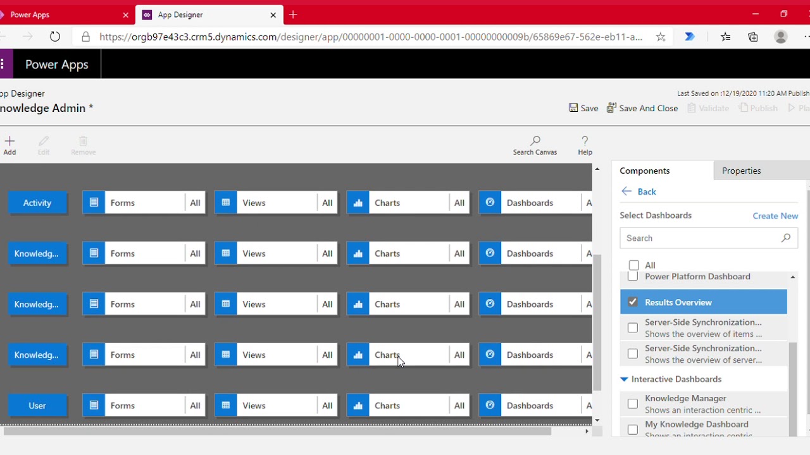Click the Back arrow icon in Components
Viewport: 810px width, 455px height.
[x=626, y=191]
